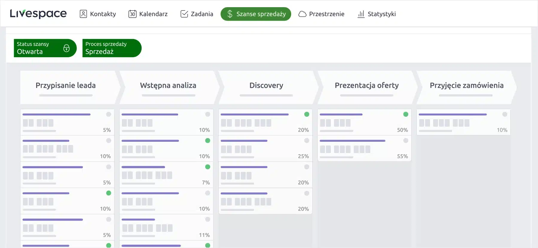The image size is (538, 248).
Task: Click the Kalendarz calendar icon
Action: click(x=132, y=14)
